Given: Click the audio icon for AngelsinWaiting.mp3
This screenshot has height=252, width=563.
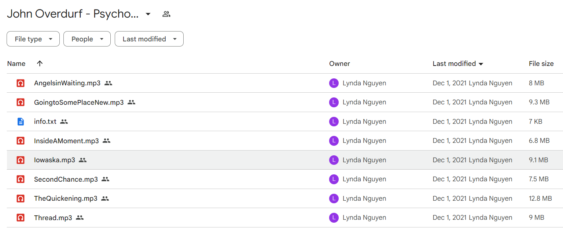Looking at the screenshot, I should coord(21,83).
